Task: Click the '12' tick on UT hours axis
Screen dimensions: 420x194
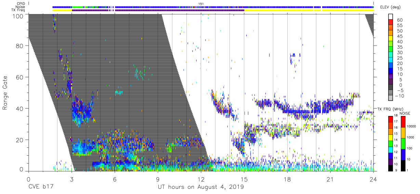Action: click(201, 179)
